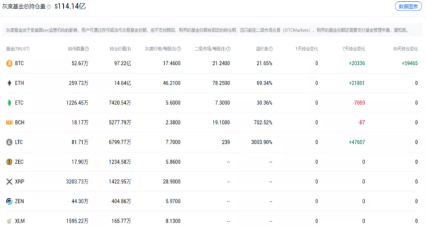Click ETH secondary market price 78.2500

coord(221,83)
